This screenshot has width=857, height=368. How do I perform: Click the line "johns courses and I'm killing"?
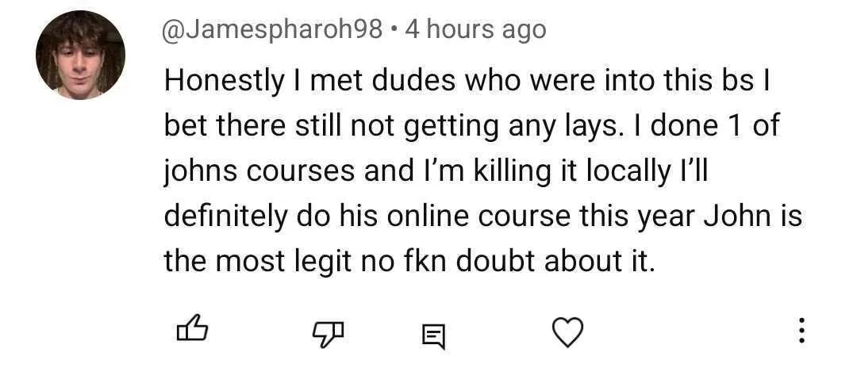[x=436, y=172]
